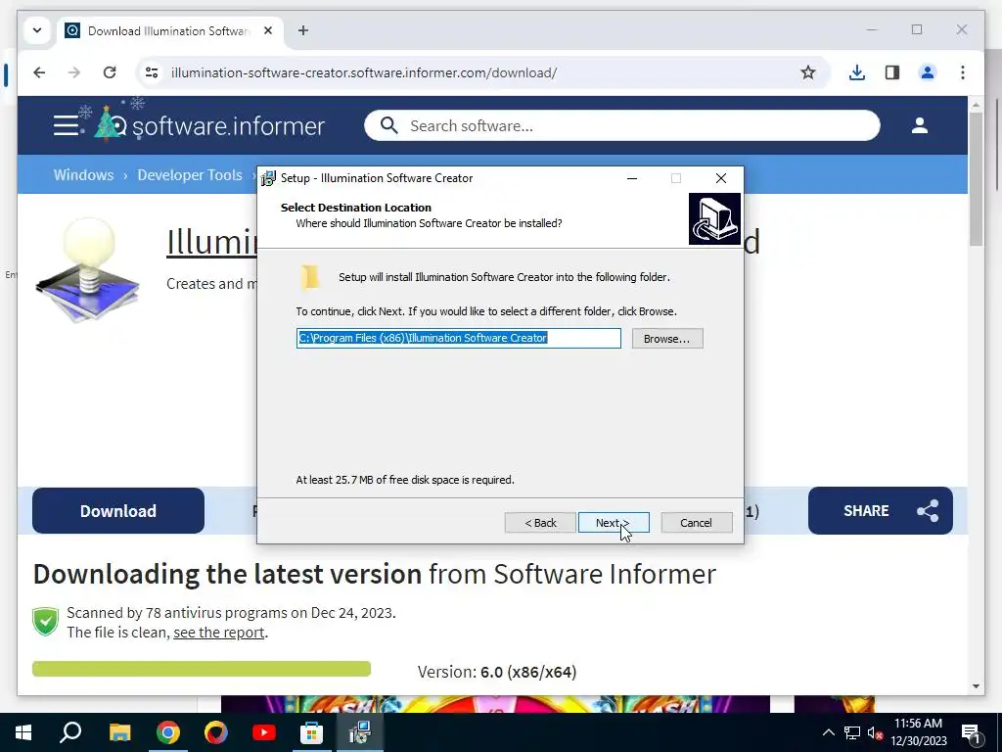Go back in Chrome browser

(x=39, y=72)
